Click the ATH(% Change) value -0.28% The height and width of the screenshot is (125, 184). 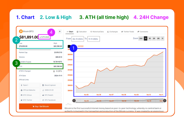pos(58,71)
